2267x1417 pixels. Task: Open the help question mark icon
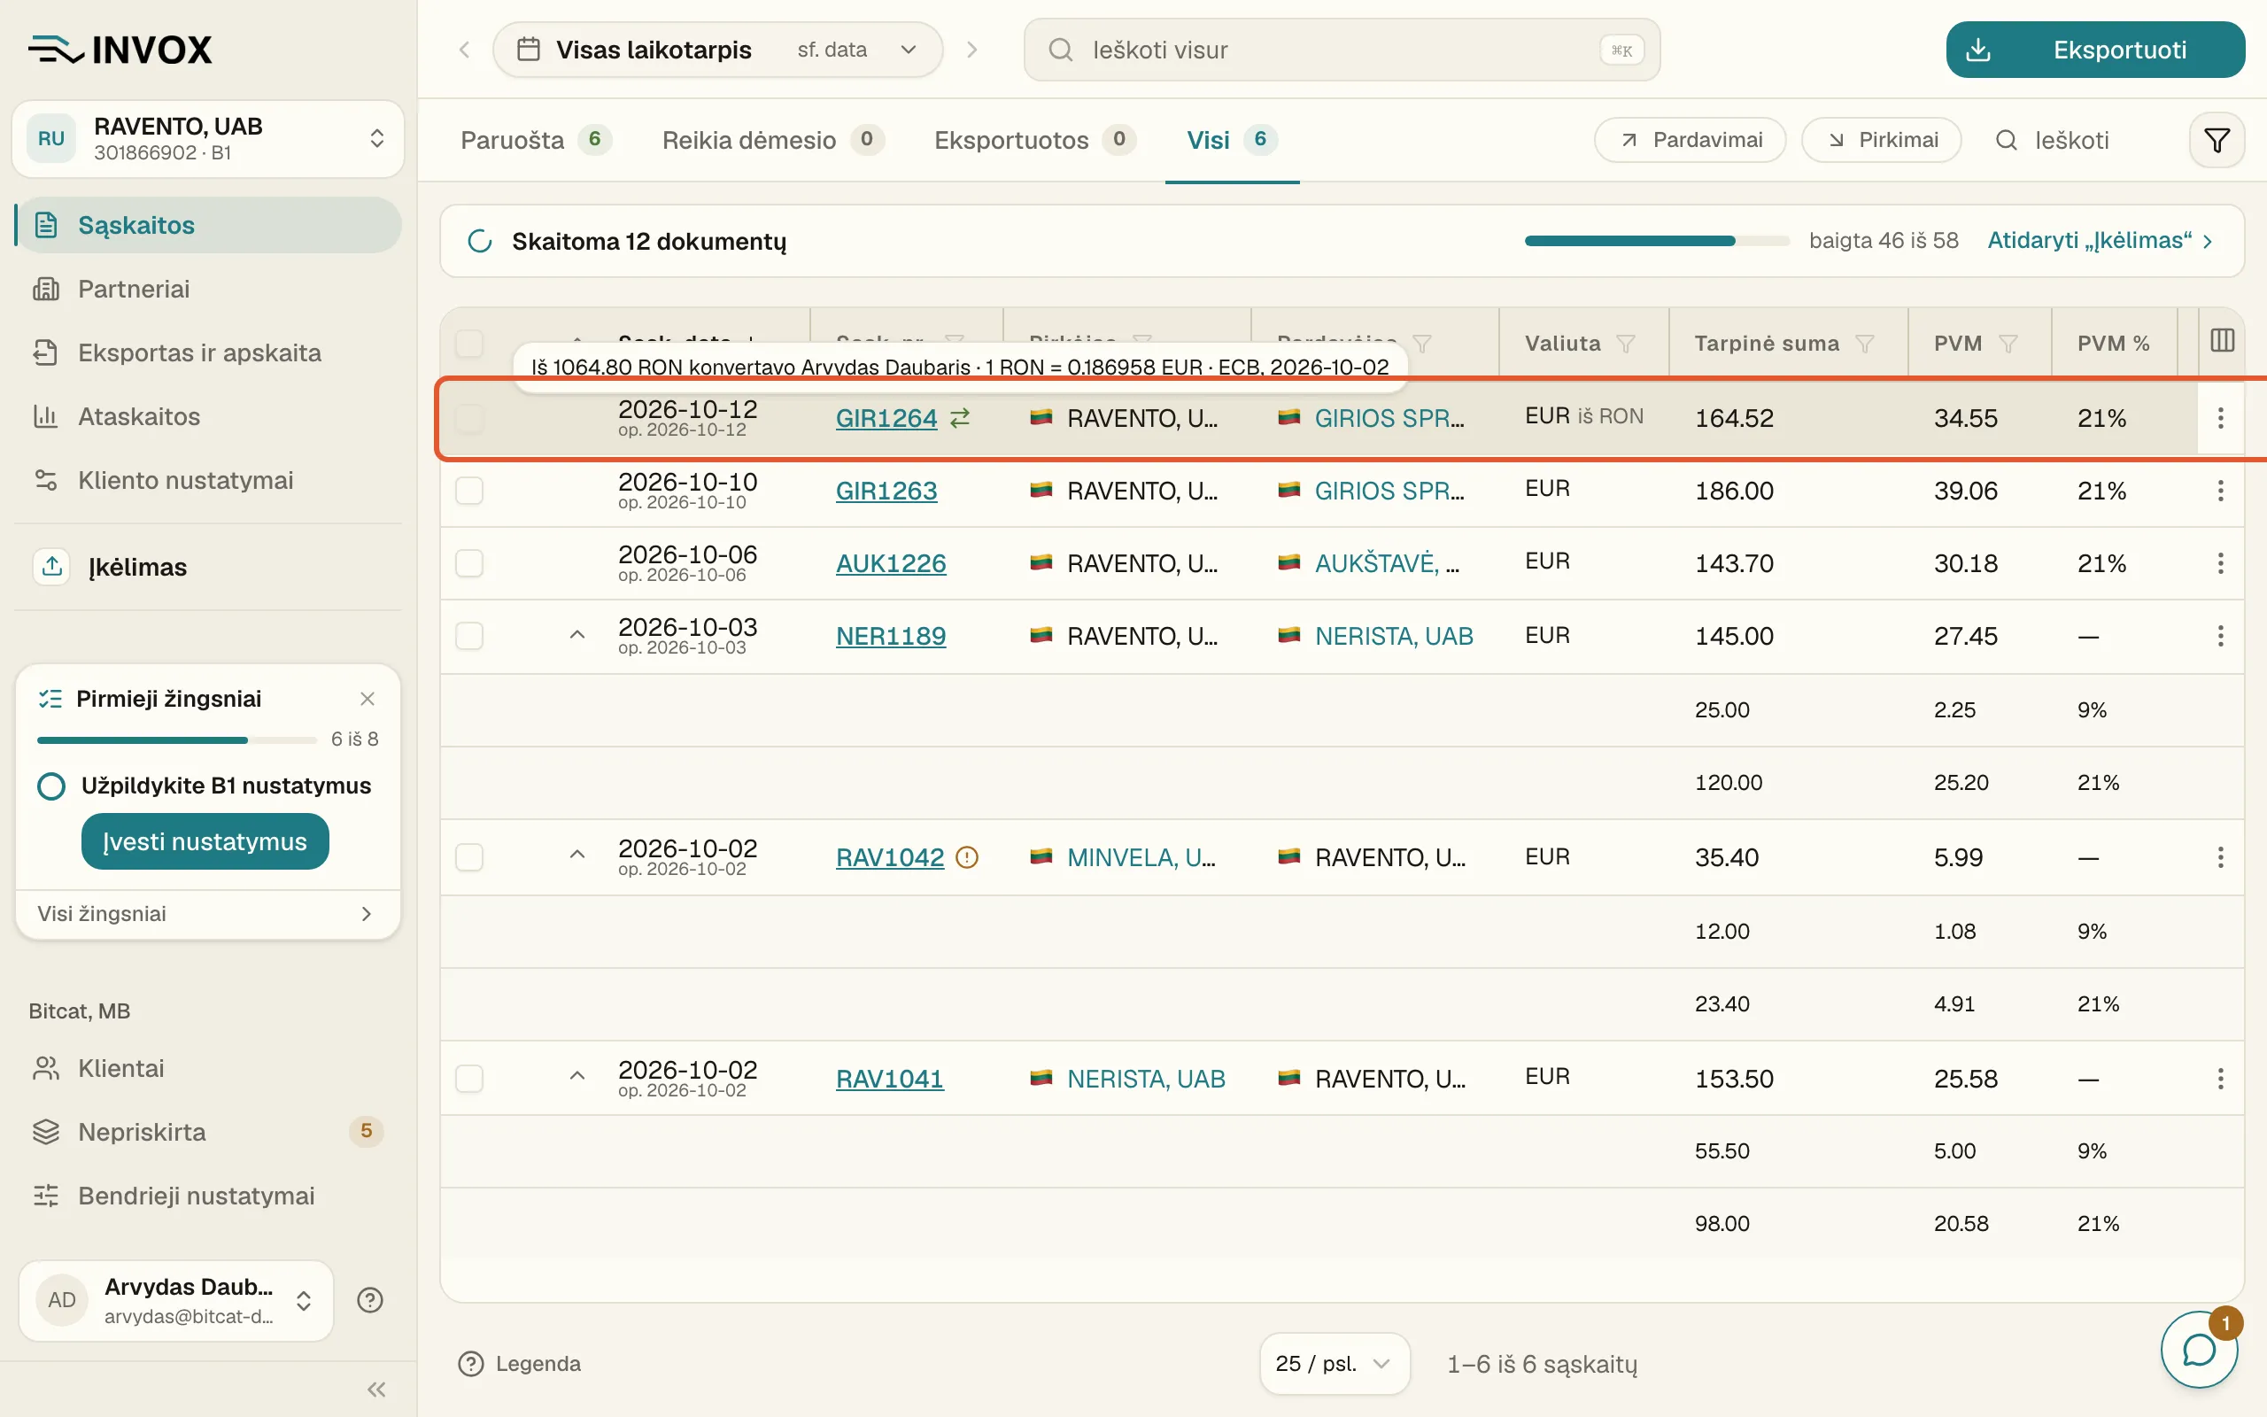[370, 1300]
